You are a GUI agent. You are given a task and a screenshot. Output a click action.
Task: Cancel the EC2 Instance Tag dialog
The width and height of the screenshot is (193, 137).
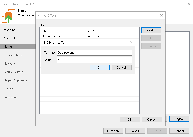click(x=122, y=67)
